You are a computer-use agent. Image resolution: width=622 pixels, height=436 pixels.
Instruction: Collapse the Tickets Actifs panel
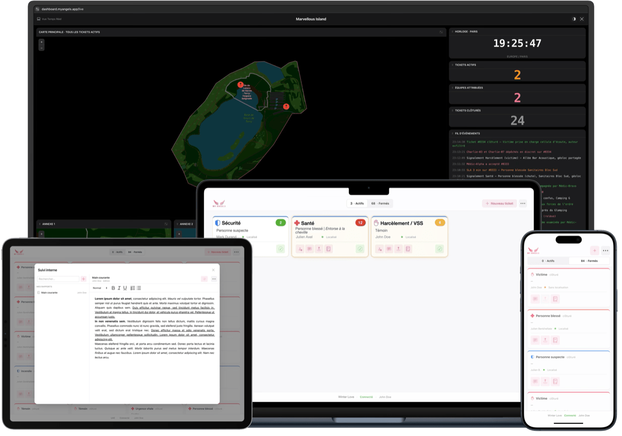[452, 65]
